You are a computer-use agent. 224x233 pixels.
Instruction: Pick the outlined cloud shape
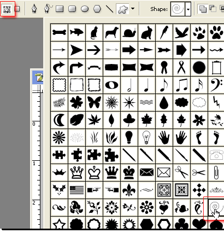point(199,102)
